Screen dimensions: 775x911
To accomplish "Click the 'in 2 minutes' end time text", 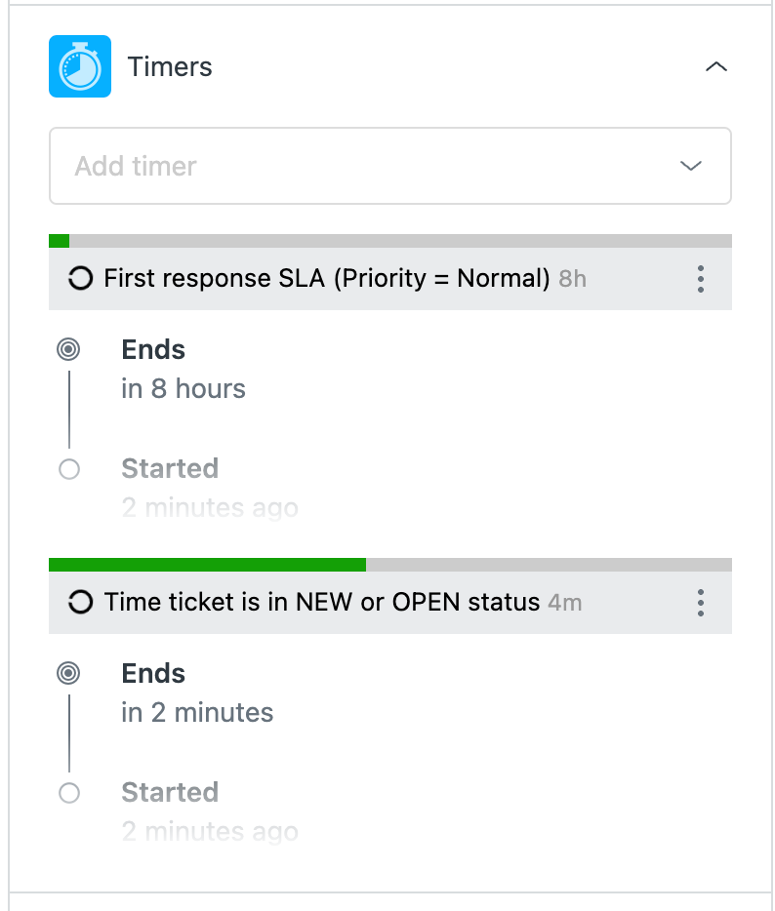I will (197, 713).
